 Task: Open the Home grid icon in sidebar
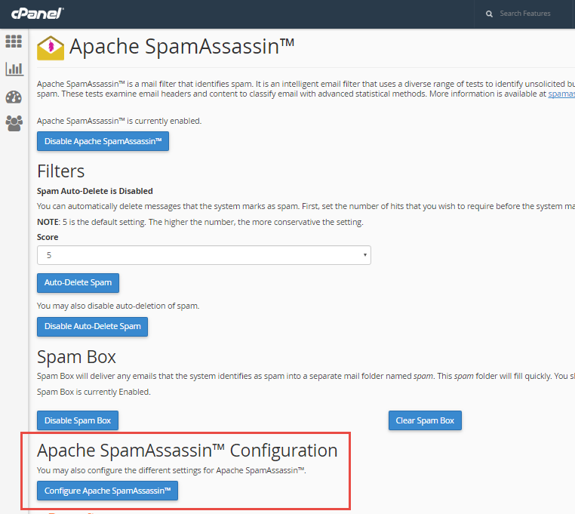coord(14,42)
